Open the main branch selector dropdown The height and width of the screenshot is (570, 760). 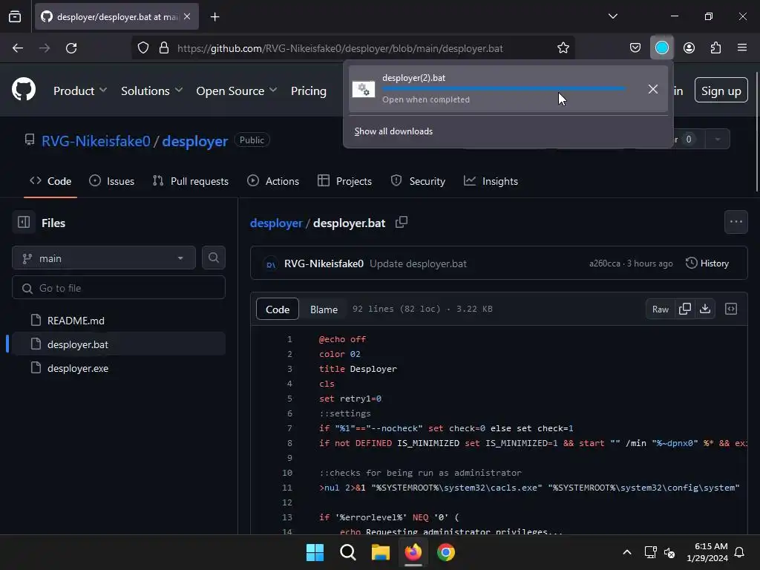[104, 258]
